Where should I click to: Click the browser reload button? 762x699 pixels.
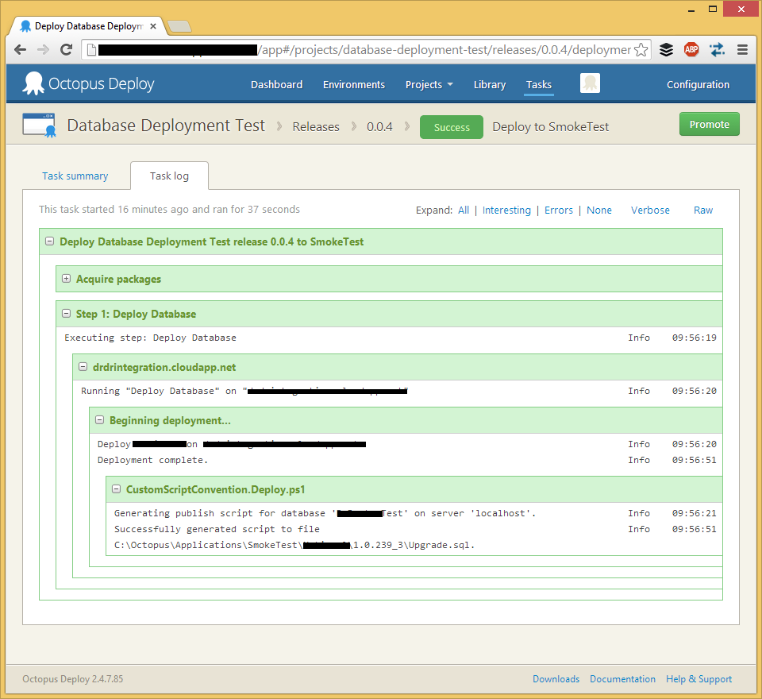pyautogui.click(x=67, y=49)
